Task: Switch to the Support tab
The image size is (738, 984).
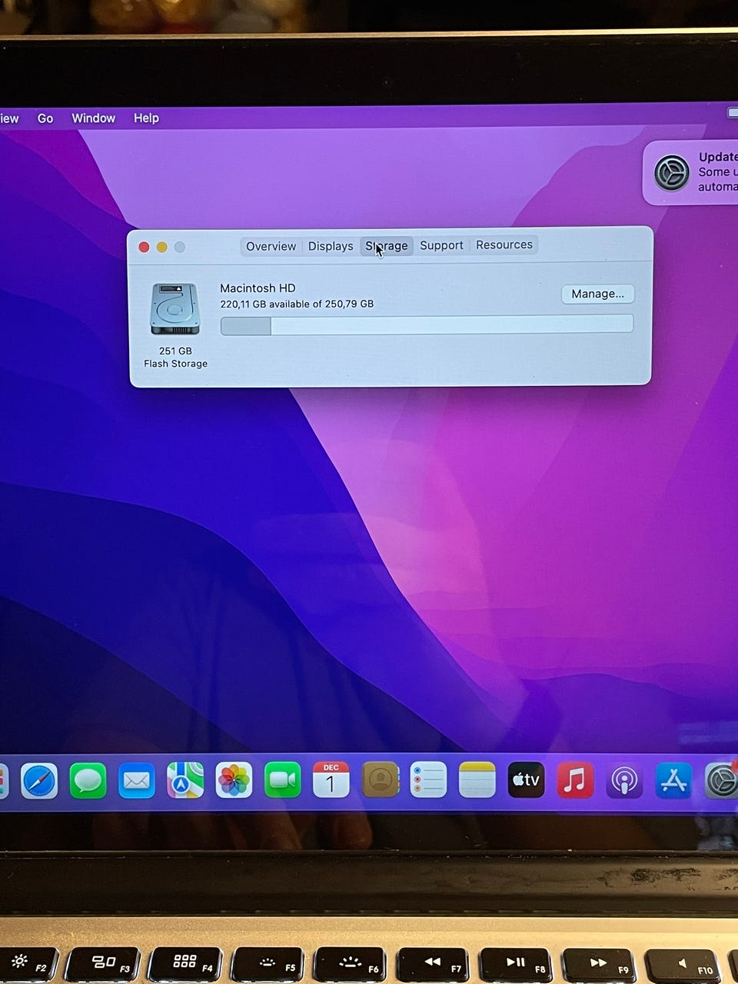Action: 441,245
